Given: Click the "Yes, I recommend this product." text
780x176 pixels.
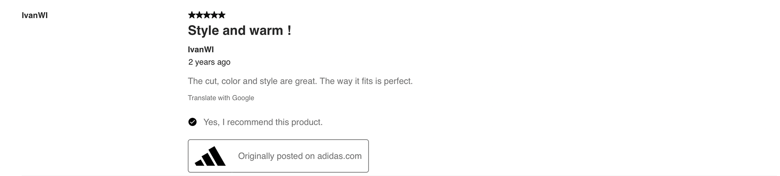Looking at the screenshot, I should [x=263, y=122].
